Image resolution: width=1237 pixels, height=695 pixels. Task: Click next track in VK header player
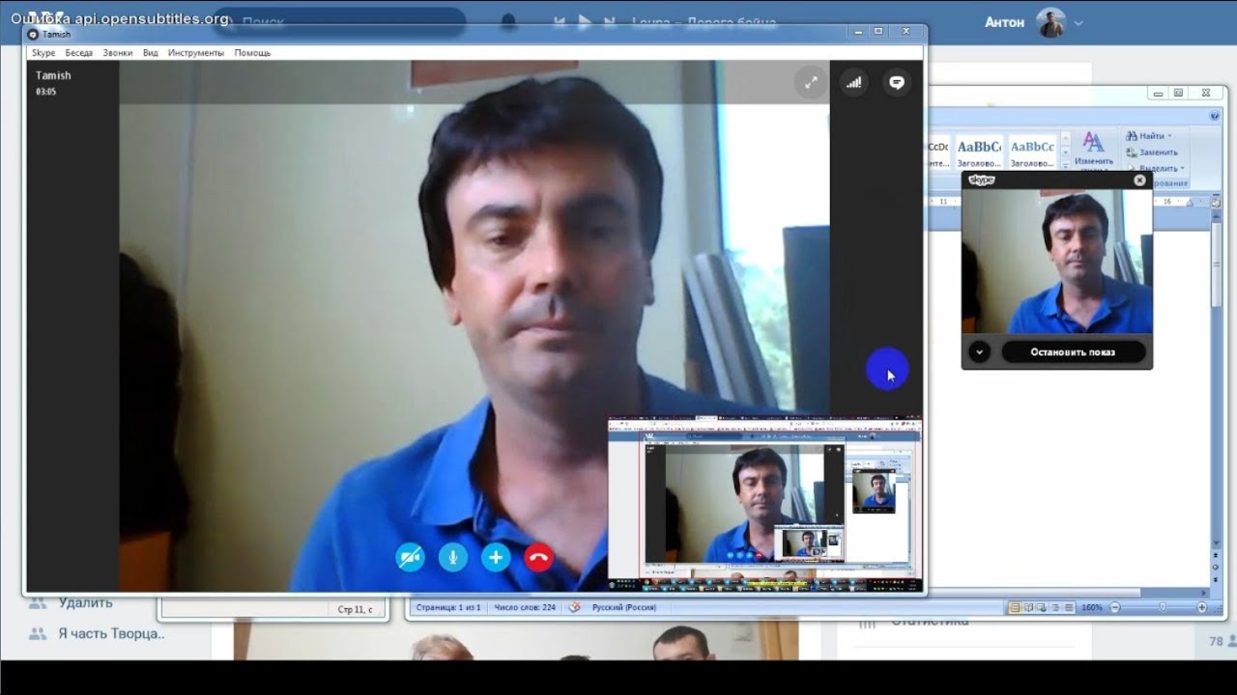point(609,22)
